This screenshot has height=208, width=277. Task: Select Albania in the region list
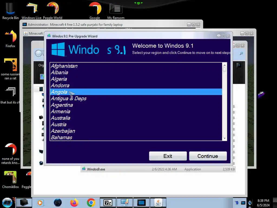coord(136,73)
